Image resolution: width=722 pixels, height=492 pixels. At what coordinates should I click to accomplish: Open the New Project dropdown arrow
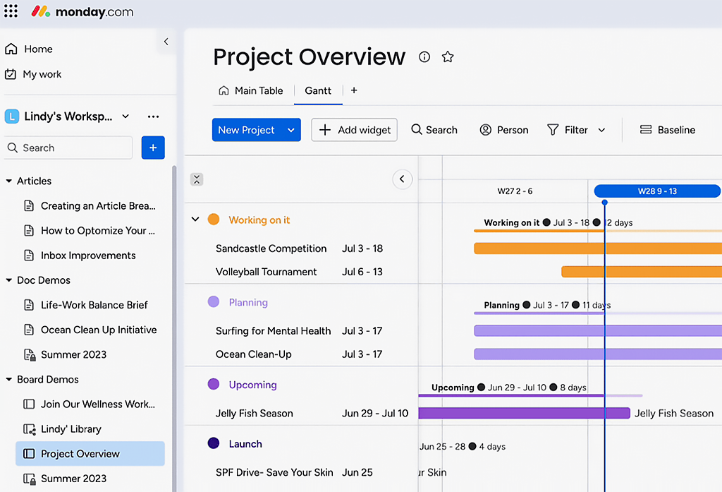[x=291, y=130]
